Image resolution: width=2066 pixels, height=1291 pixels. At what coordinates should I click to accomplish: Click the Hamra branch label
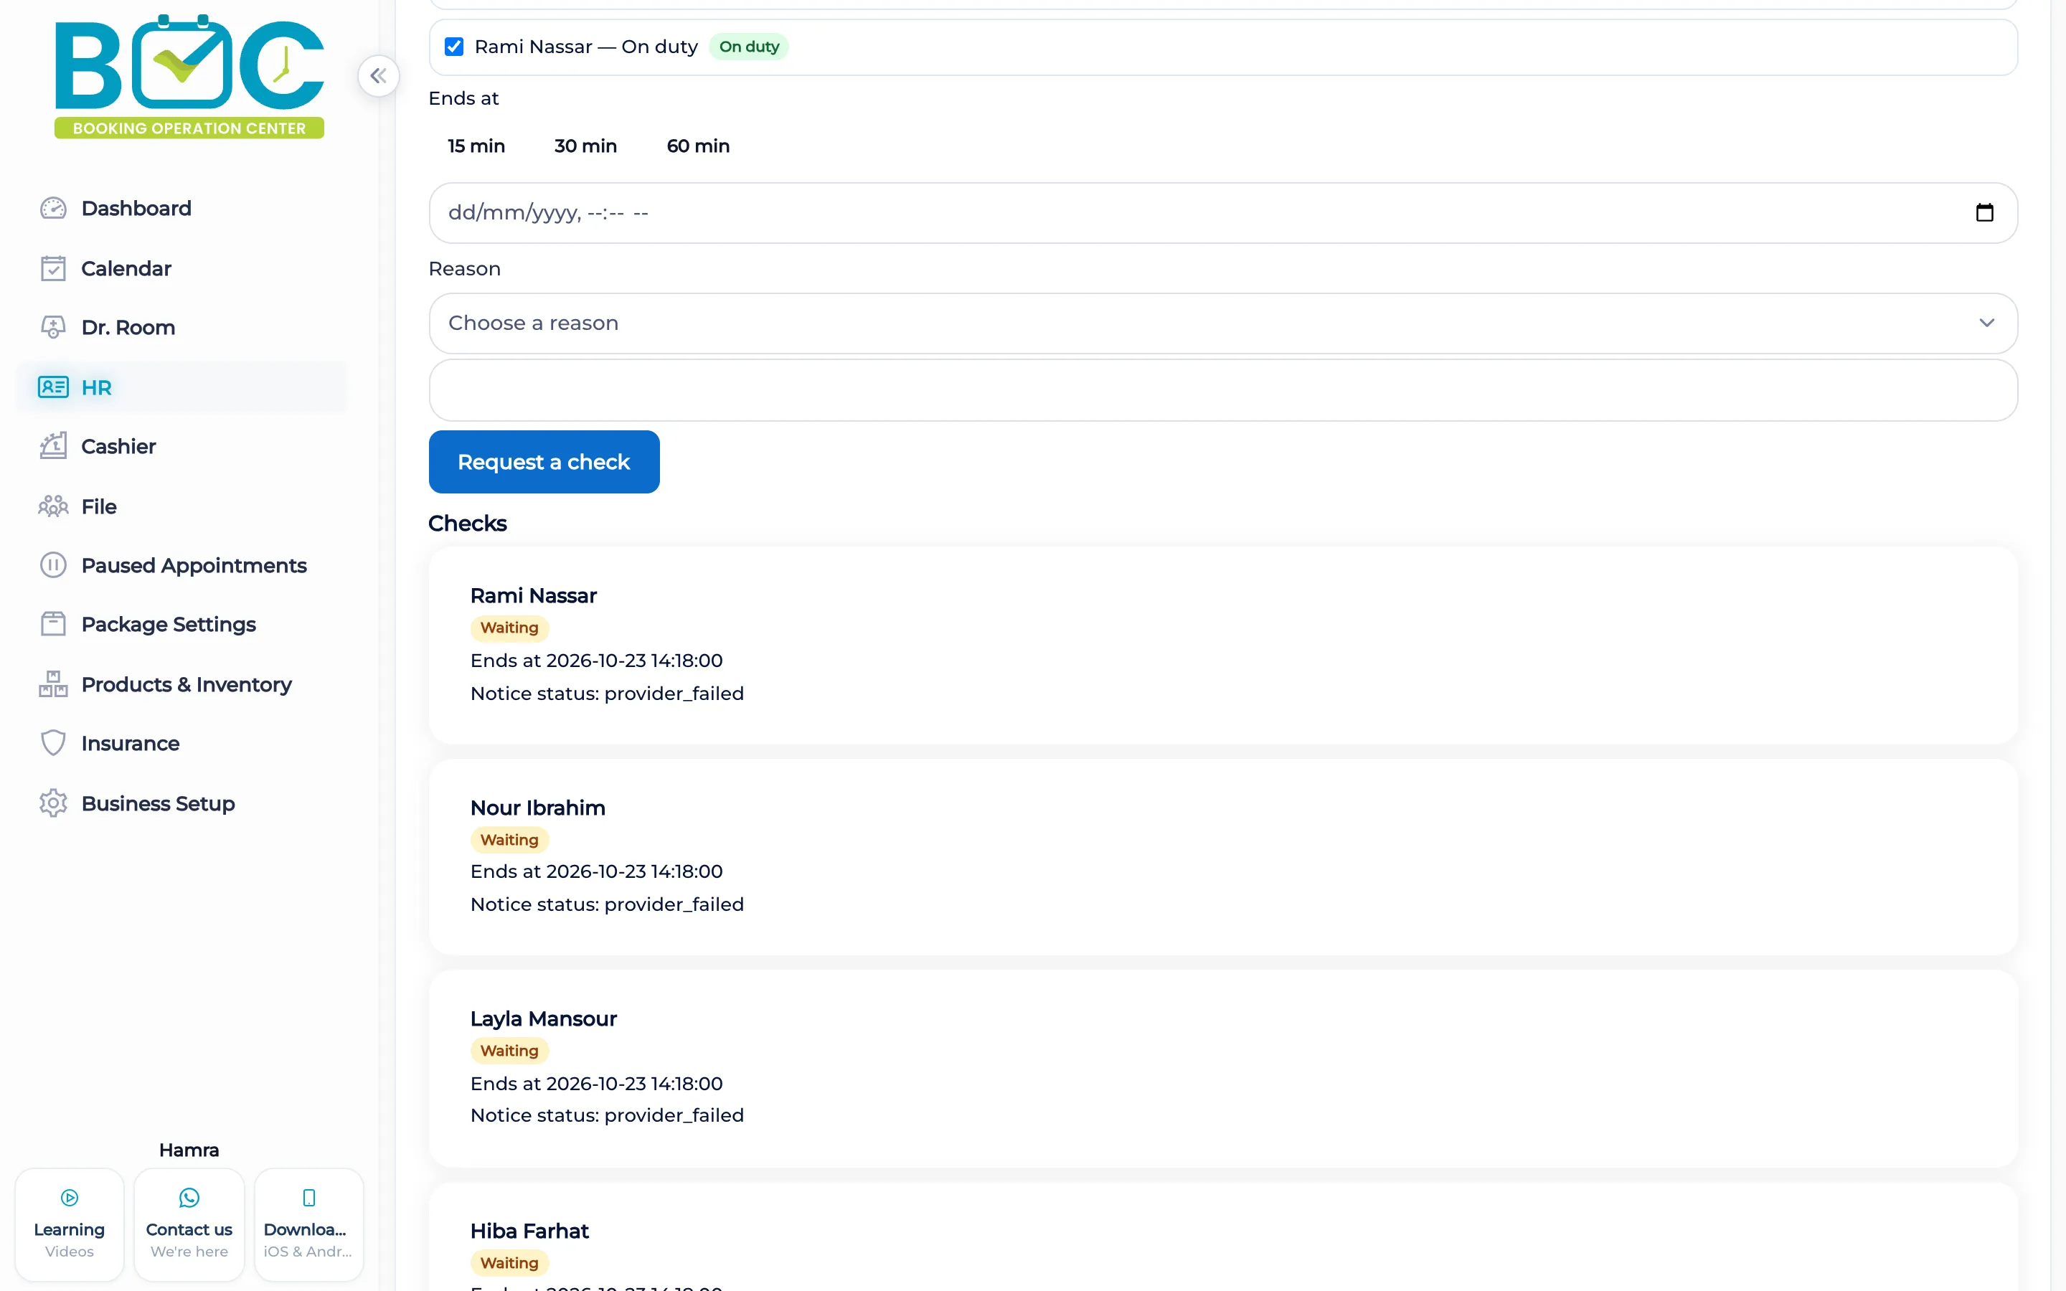click(x=189, y=1150)
